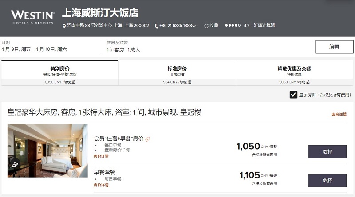Click the 会员"住宿+早餐"房价 rate name
The height and width of the screenshot is (197, 355).
pos(118,139)
